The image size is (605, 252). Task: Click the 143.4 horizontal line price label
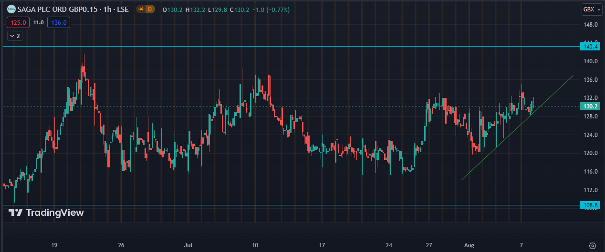(591, 46)
